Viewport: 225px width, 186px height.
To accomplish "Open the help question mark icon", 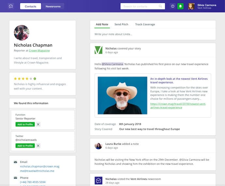I will tap(173, 6).
